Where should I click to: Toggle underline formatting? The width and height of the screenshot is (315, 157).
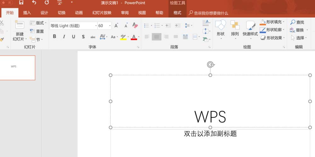point(73,36)
